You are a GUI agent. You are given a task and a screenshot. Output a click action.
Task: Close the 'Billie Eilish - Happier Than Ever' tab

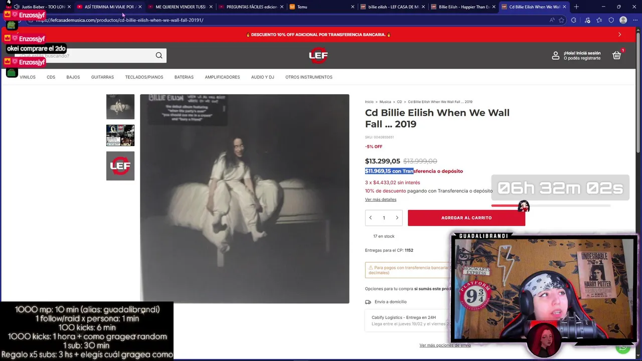point(494,7)
